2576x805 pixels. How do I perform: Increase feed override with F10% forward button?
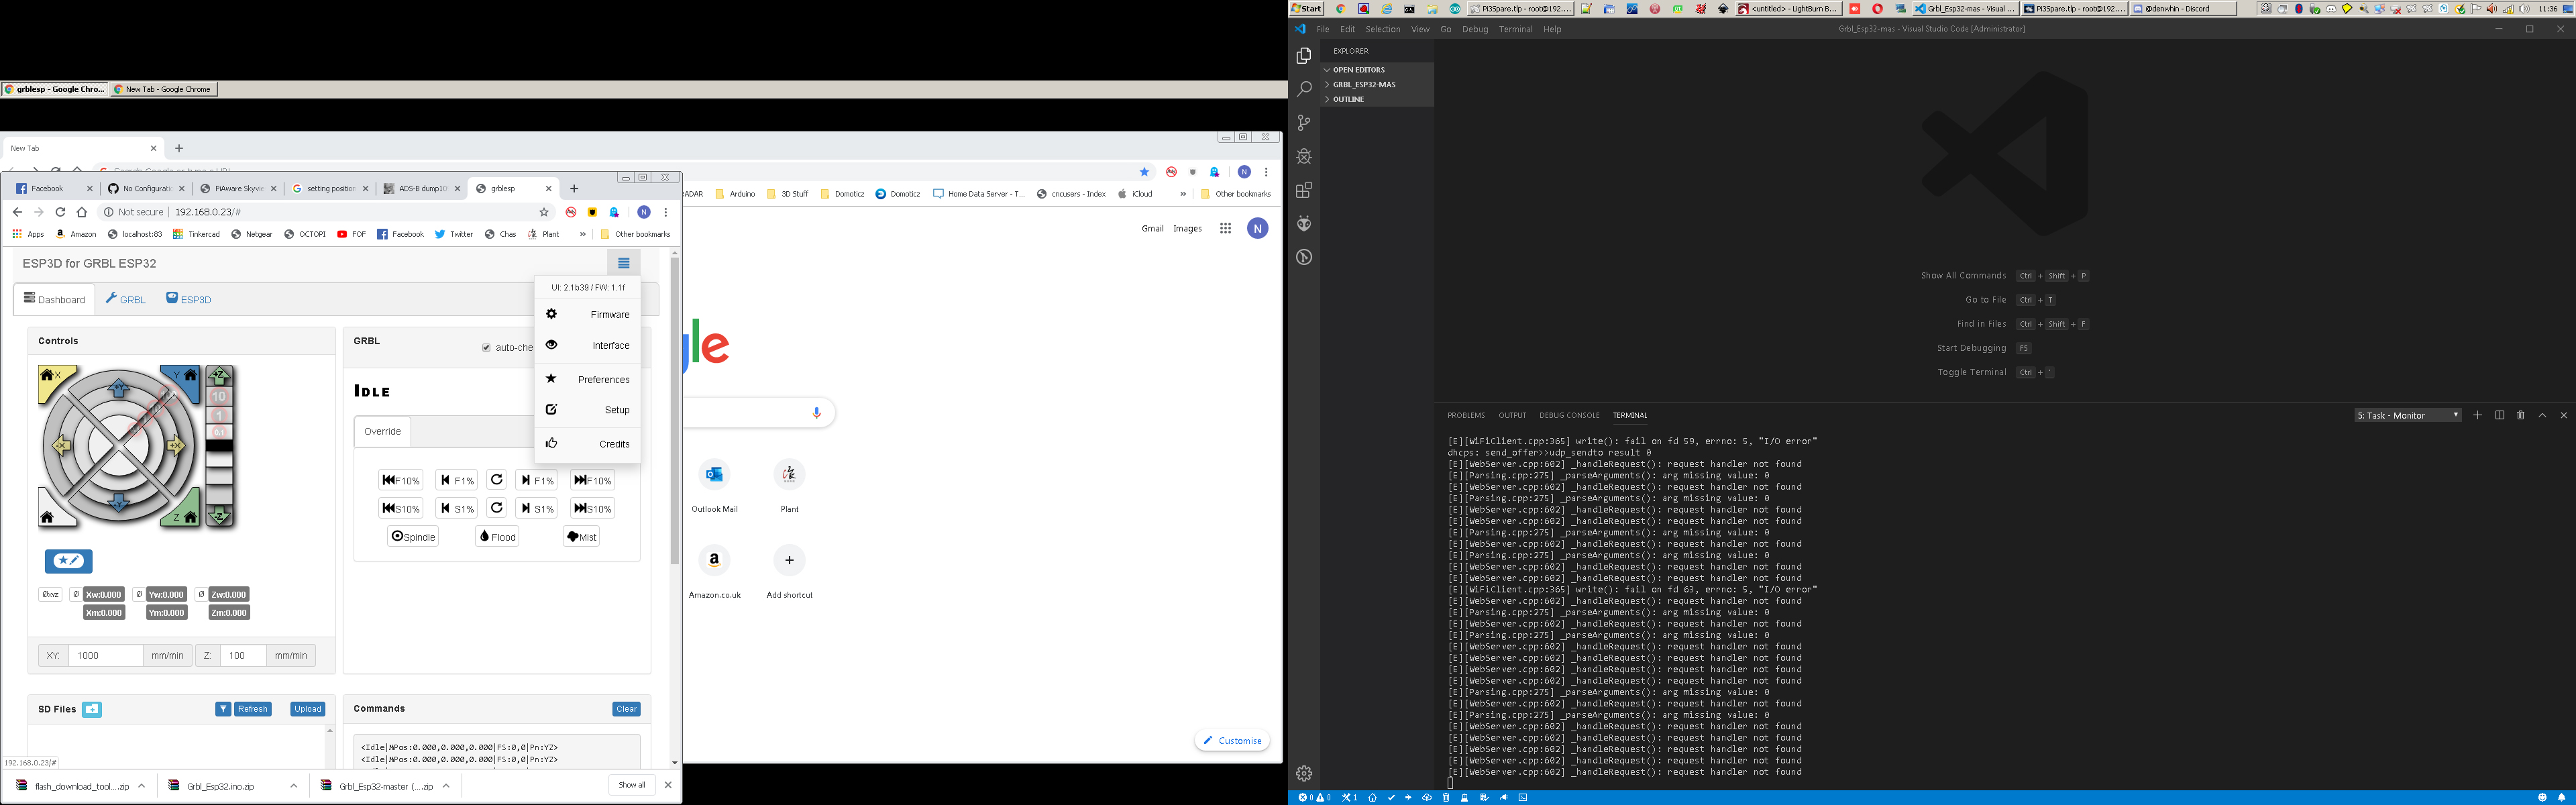click(x=592, y=480)
